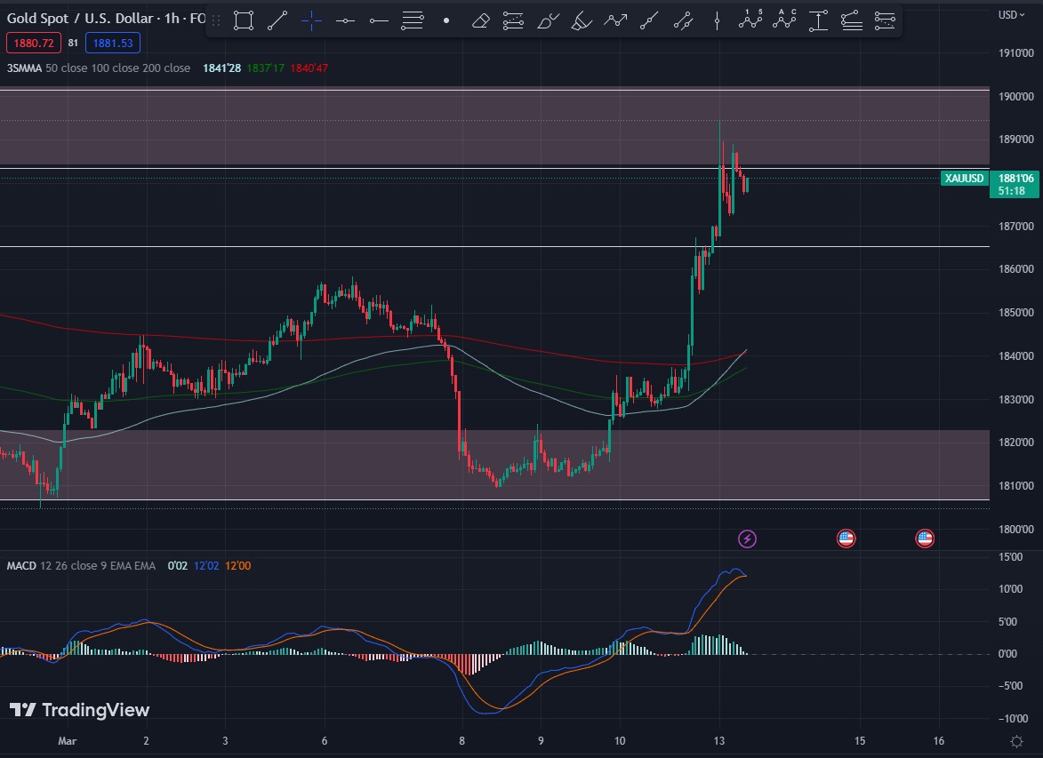Click the red 1880.72 sell price button

pos(34,42)
